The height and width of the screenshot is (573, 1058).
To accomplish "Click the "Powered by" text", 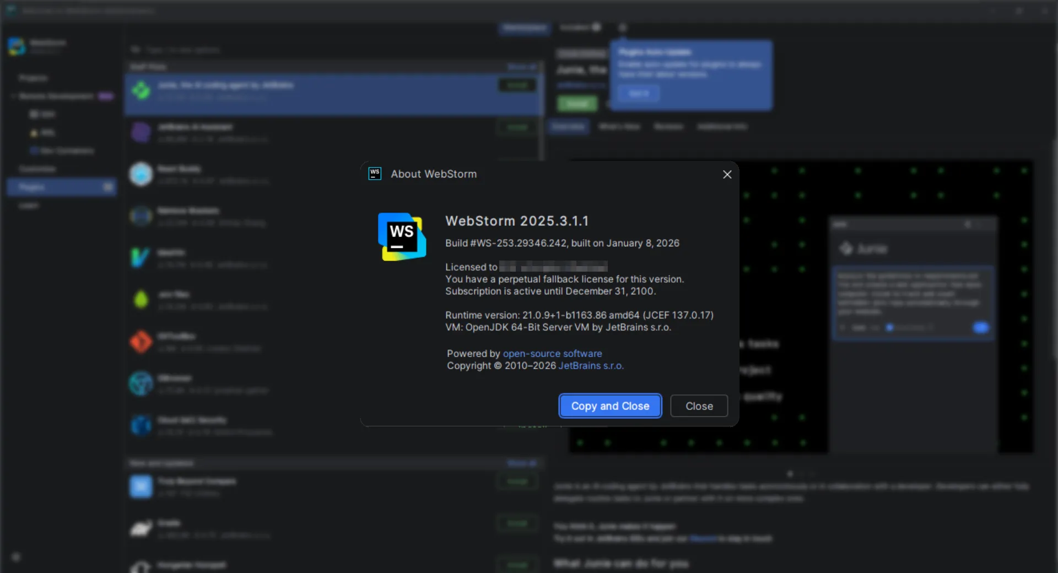I will [473, 354].
